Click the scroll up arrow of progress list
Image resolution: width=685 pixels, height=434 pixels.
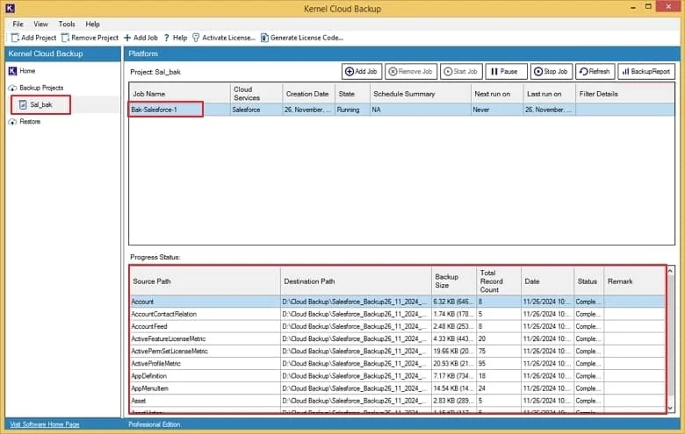click(670, 271)
